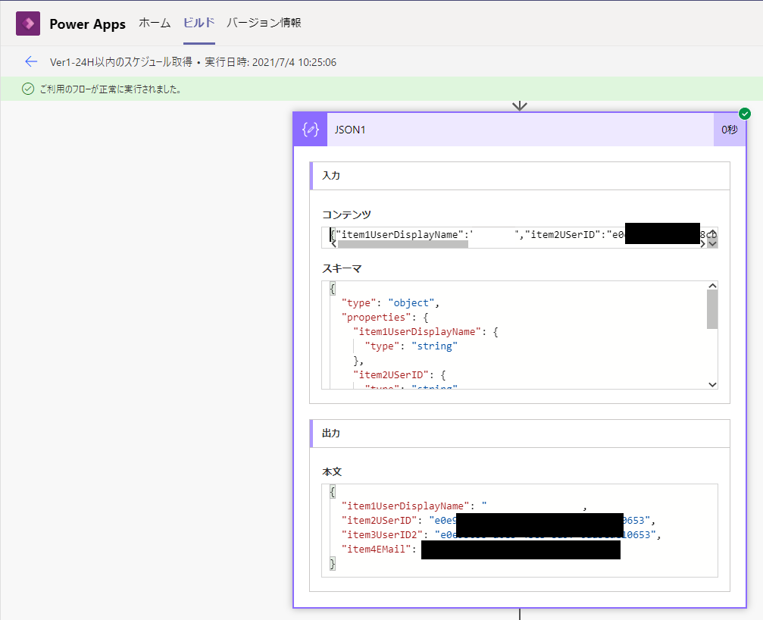This screenshot has height=620, width=763.
Task: Click the "type": "object" line in the schema
Action: [390, 302]
